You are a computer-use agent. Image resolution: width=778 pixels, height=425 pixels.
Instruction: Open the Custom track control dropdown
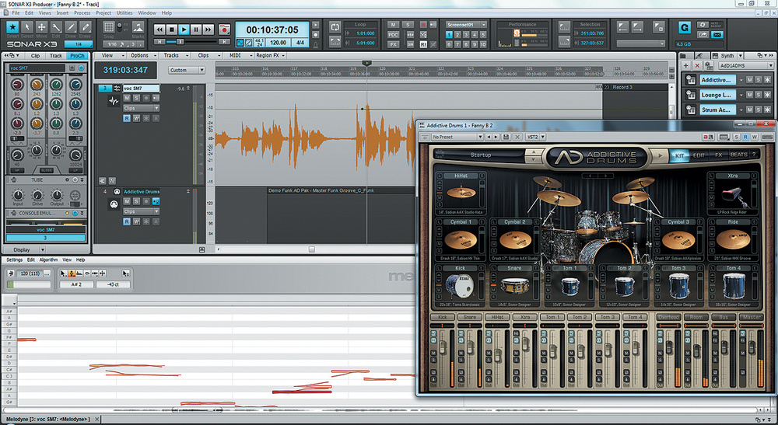point(187,71)
